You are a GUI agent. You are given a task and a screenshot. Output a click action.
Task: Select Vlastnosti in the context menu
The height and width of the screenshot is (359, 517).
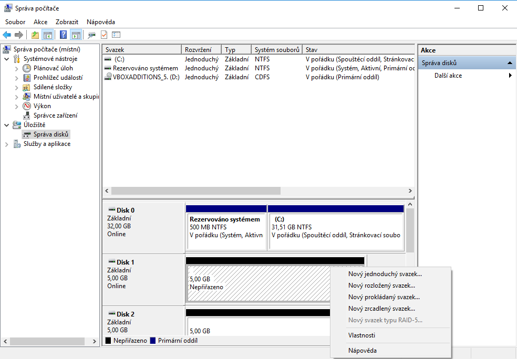[x=361, y=335]
